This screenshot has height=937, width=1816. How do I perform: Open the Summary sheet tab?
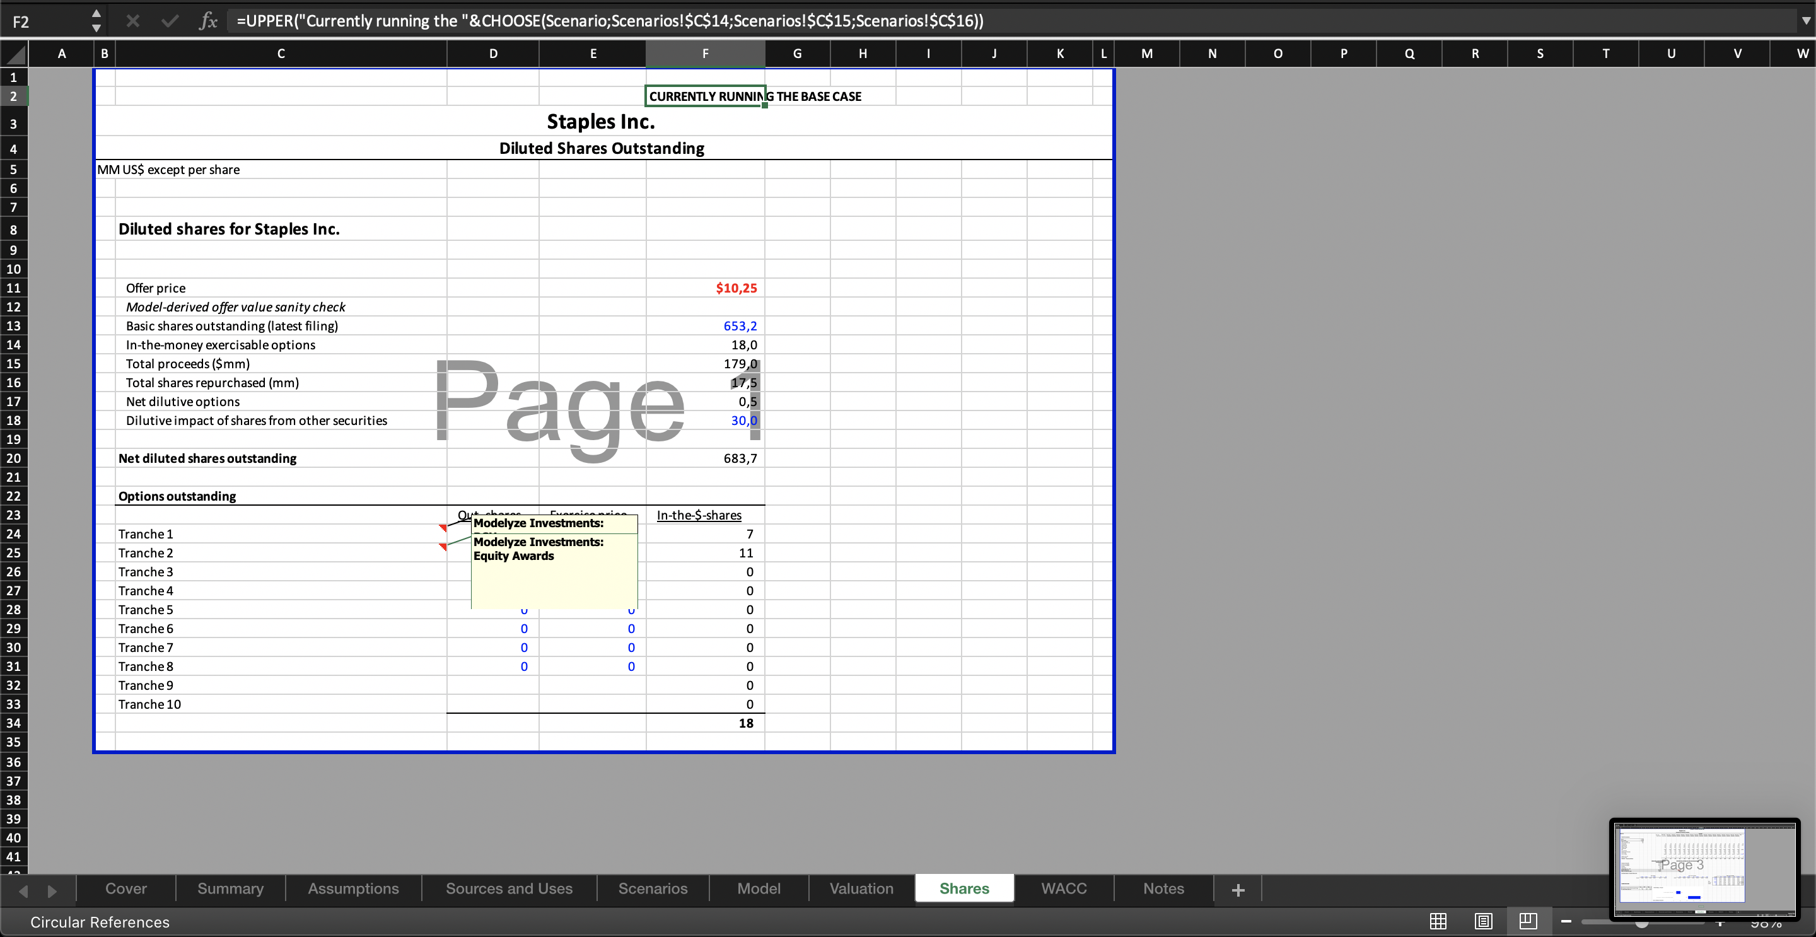click(231, 888)
